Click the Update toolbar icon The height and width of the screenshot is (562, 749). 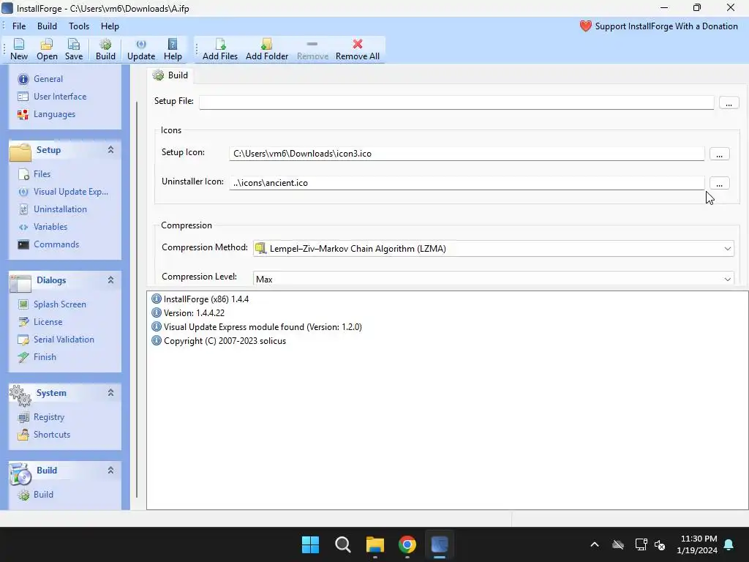pos(141,49)
